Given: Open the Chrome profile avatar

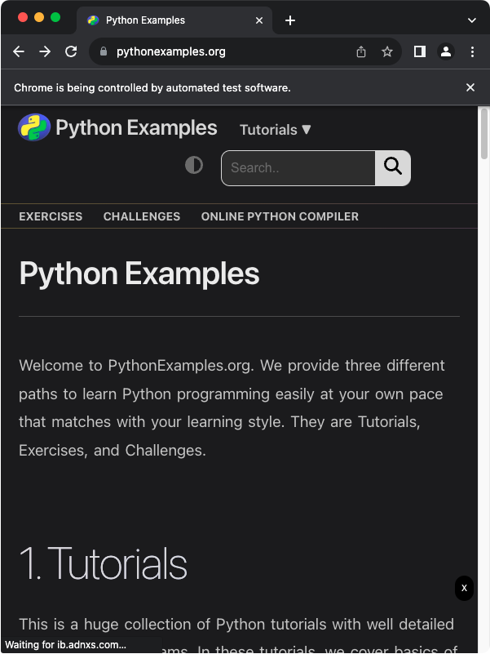Looking at the screenshot, I should (x=446, y=51).
